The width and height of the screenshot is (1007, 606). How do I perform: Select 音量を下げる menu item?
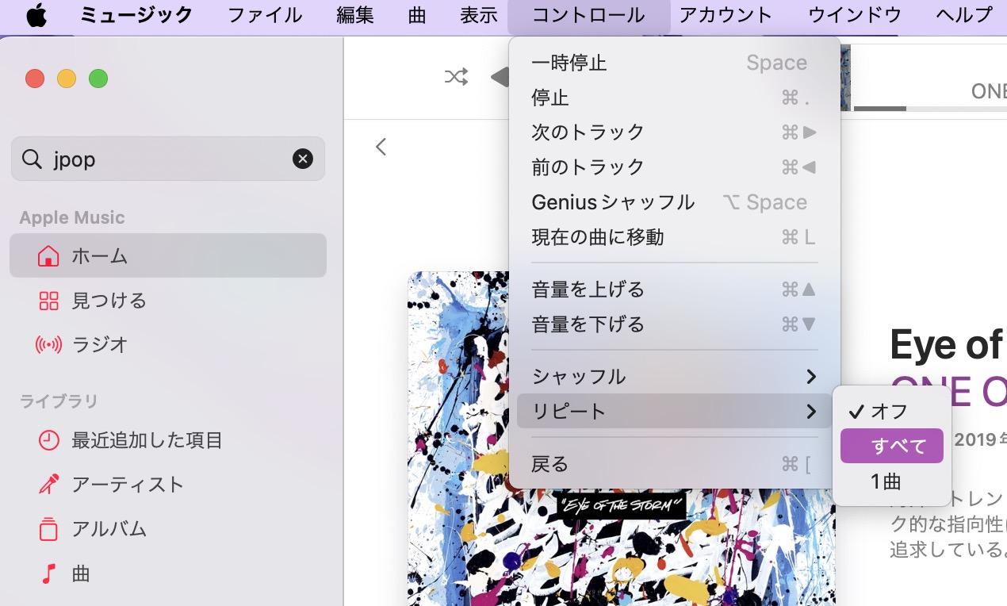674,324
